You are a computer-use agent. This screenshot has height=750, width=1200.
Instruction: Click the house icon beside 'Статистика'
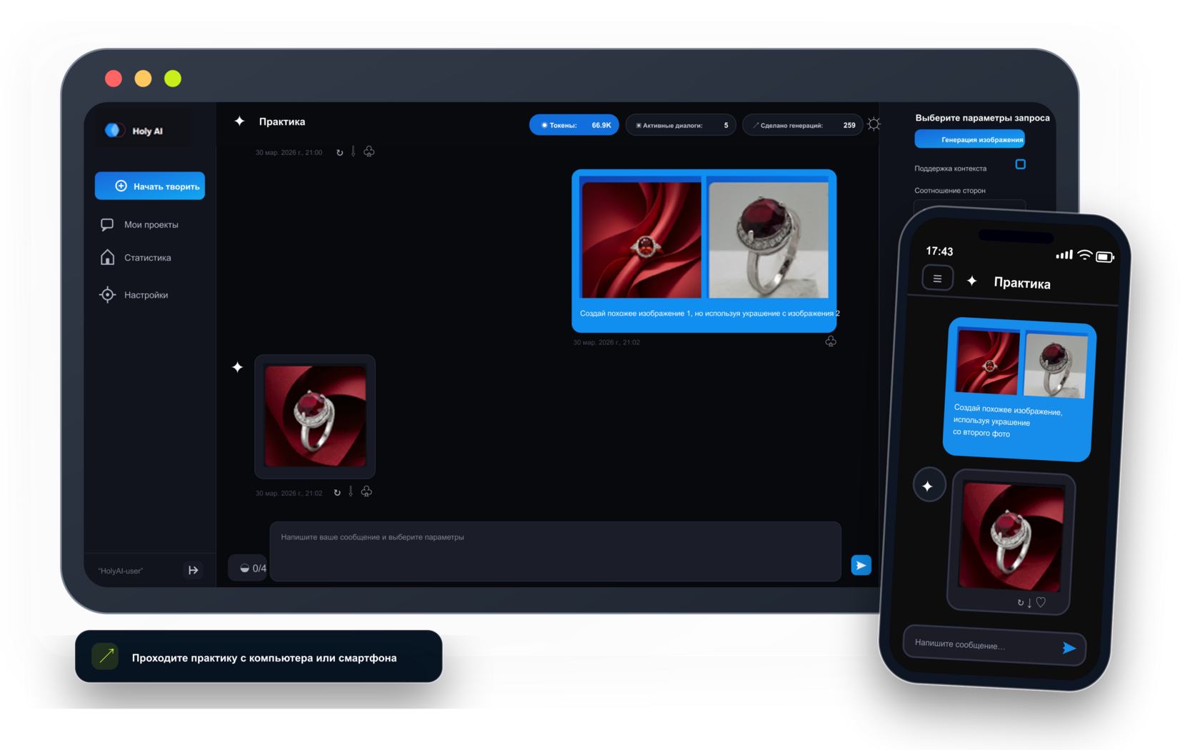pos(107,257)
